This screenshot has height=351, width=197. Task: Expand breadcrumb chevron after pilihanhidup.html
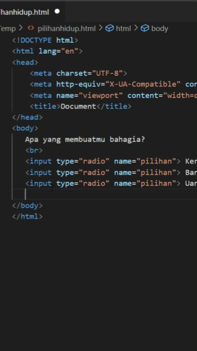[101, 28]
